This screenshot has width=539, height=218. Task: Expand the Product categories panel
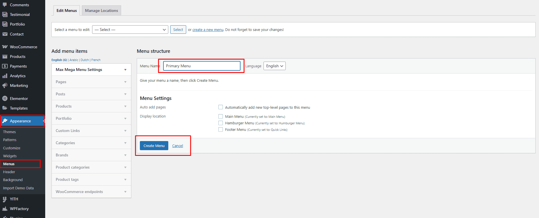(x=91, y=167)
